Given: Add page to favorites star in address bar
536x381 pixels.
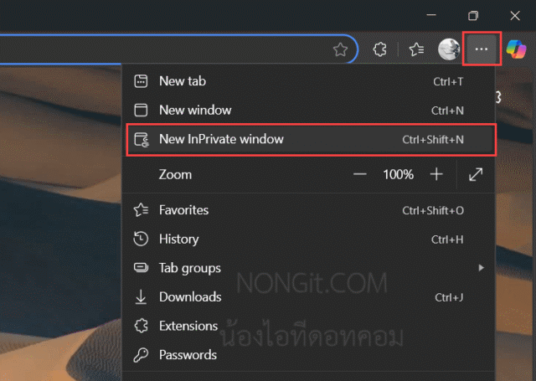Looking at the screenshot, I should click(340, 49).
